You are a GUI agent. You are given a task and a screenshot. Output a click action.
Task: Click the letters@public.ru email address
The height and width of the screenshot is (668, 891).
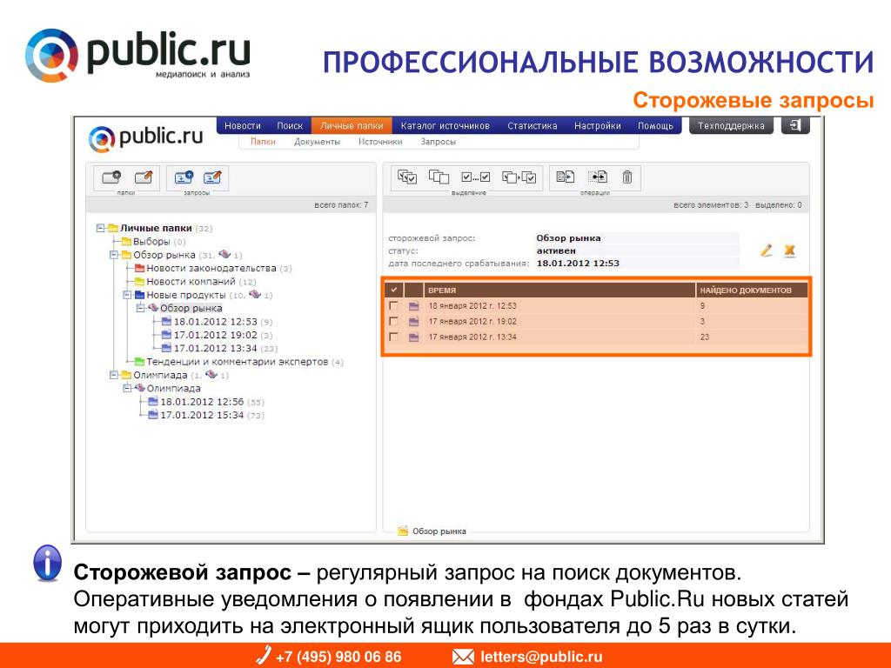tap(541, 658)
